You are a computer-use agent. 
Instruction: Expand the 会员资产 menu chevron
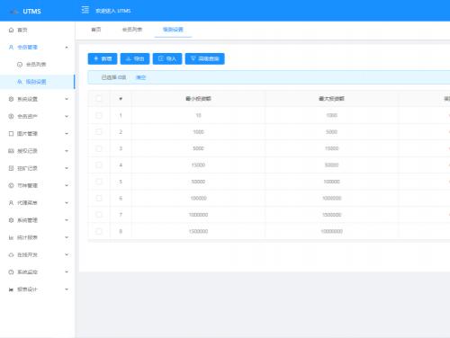tap(67, 116)
